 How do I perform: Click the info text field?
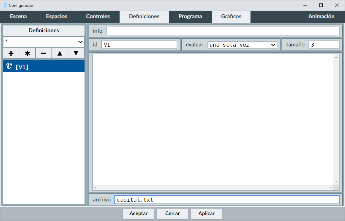(x=223, y=31)
